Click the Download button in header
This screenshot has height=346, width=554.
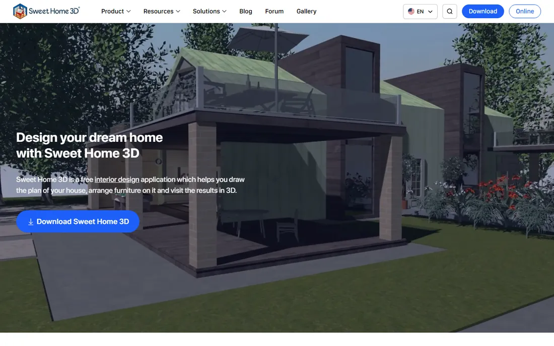click(482, 11)
